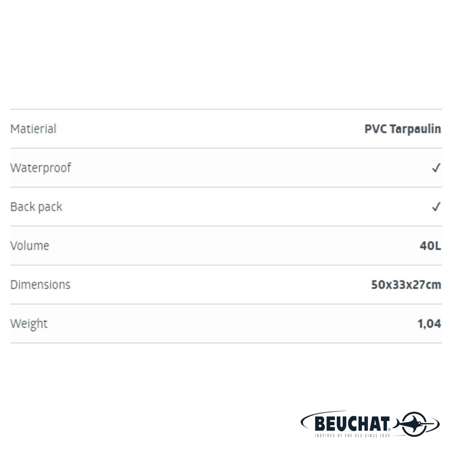
Task: Click the "Back pack" label
Action: click(x=36, y=207)
